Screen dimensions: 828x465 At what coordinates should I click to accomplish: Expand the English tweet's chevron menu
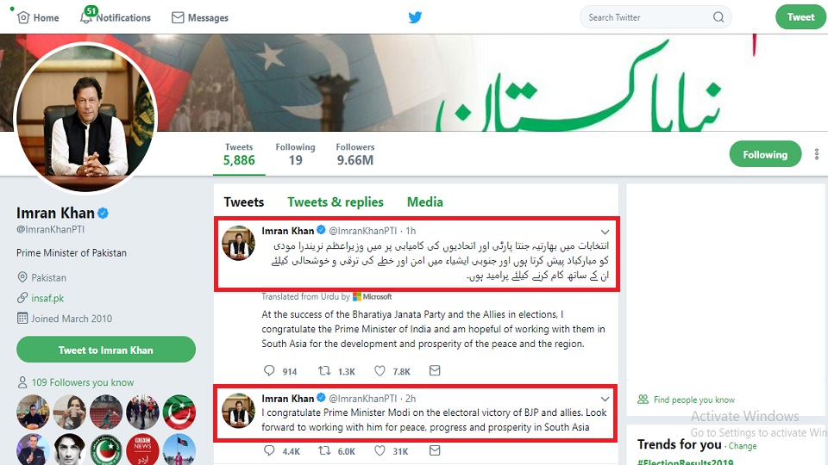605,399
